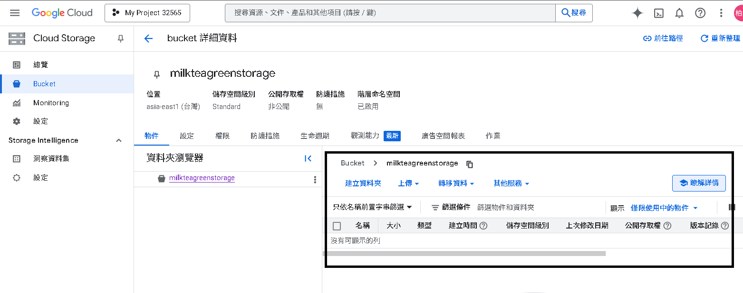Switch to the 設定 tab
The width and height of the screenshot is (743, 293).
[187, 136]
